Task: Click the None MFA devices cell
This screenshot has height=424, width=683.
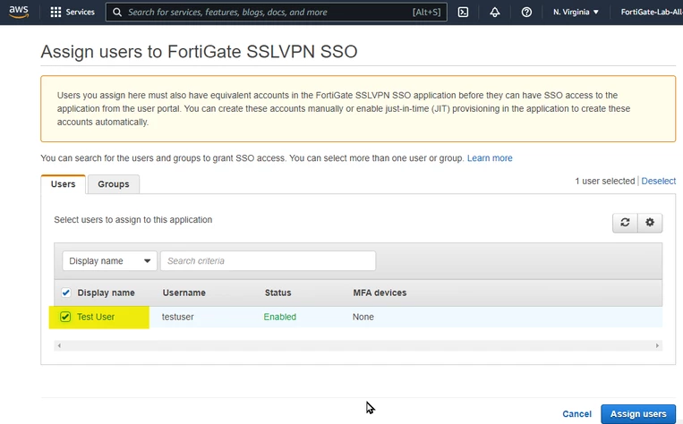Action: pyautogui.click(x=363, y=317)
